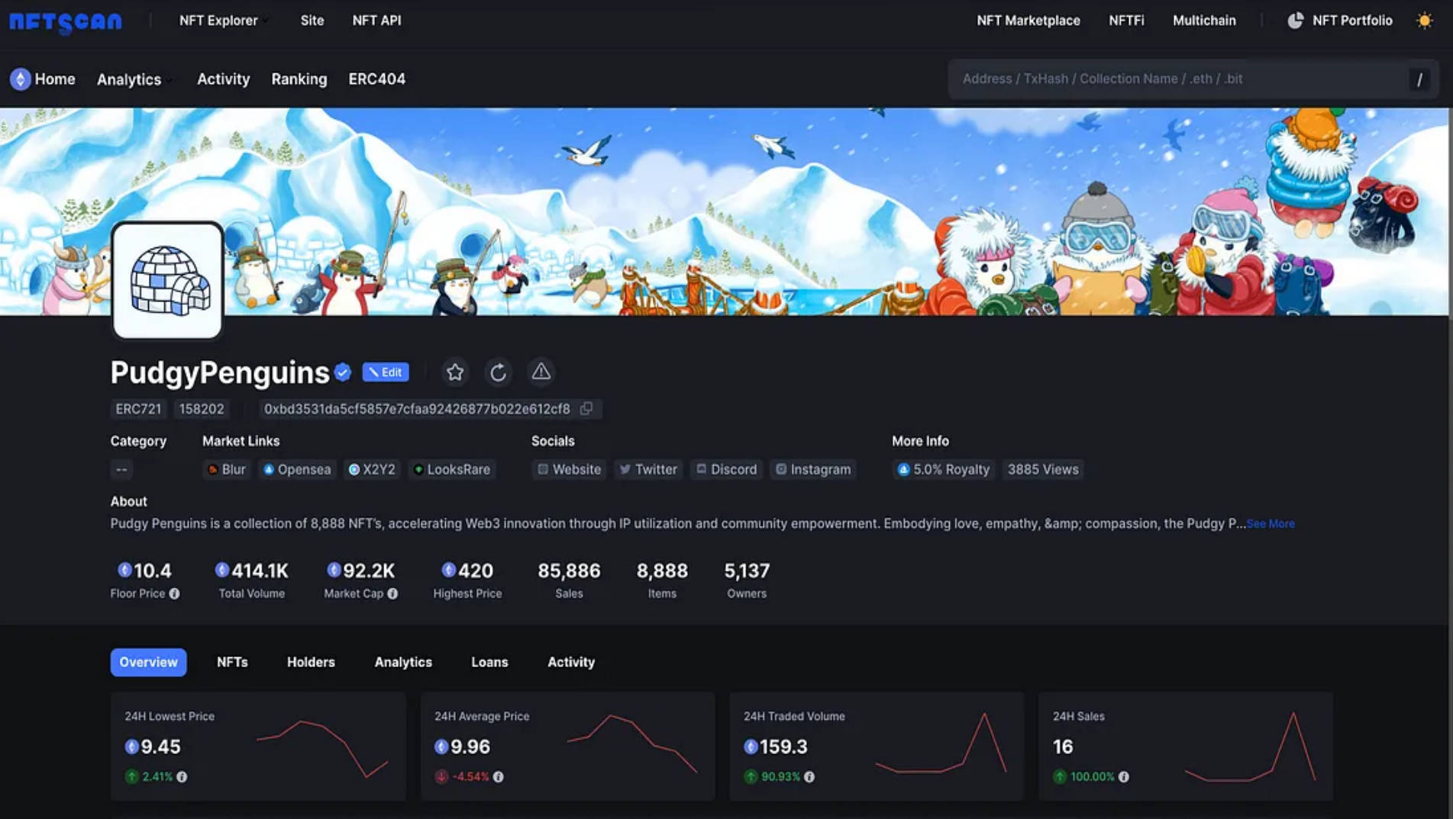Open the NFT API menu
Image resolution: width=1453 pixels, height=819 pixels.
376,21
